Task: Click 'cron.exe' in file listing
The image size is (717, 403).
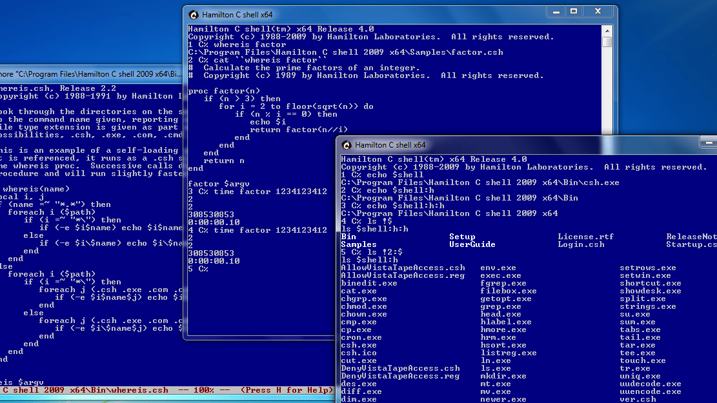Action: 361,338
